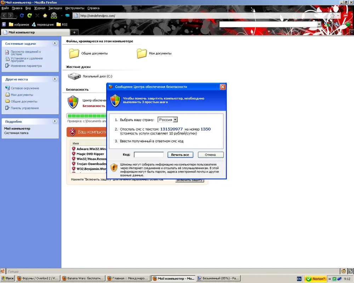Close the security center message dialog
The height and width of the screenshot is (283, 354).
pyautogui.click(x=223, y=87)
